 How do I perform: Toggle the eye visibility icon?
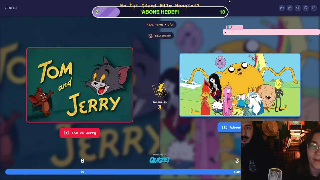(282, 8)
